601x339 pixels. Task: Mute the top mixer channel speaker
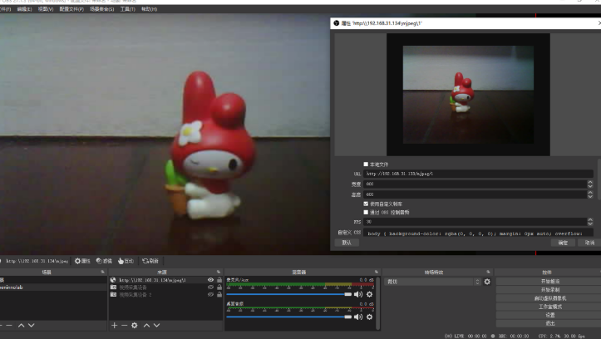point(358,294)
